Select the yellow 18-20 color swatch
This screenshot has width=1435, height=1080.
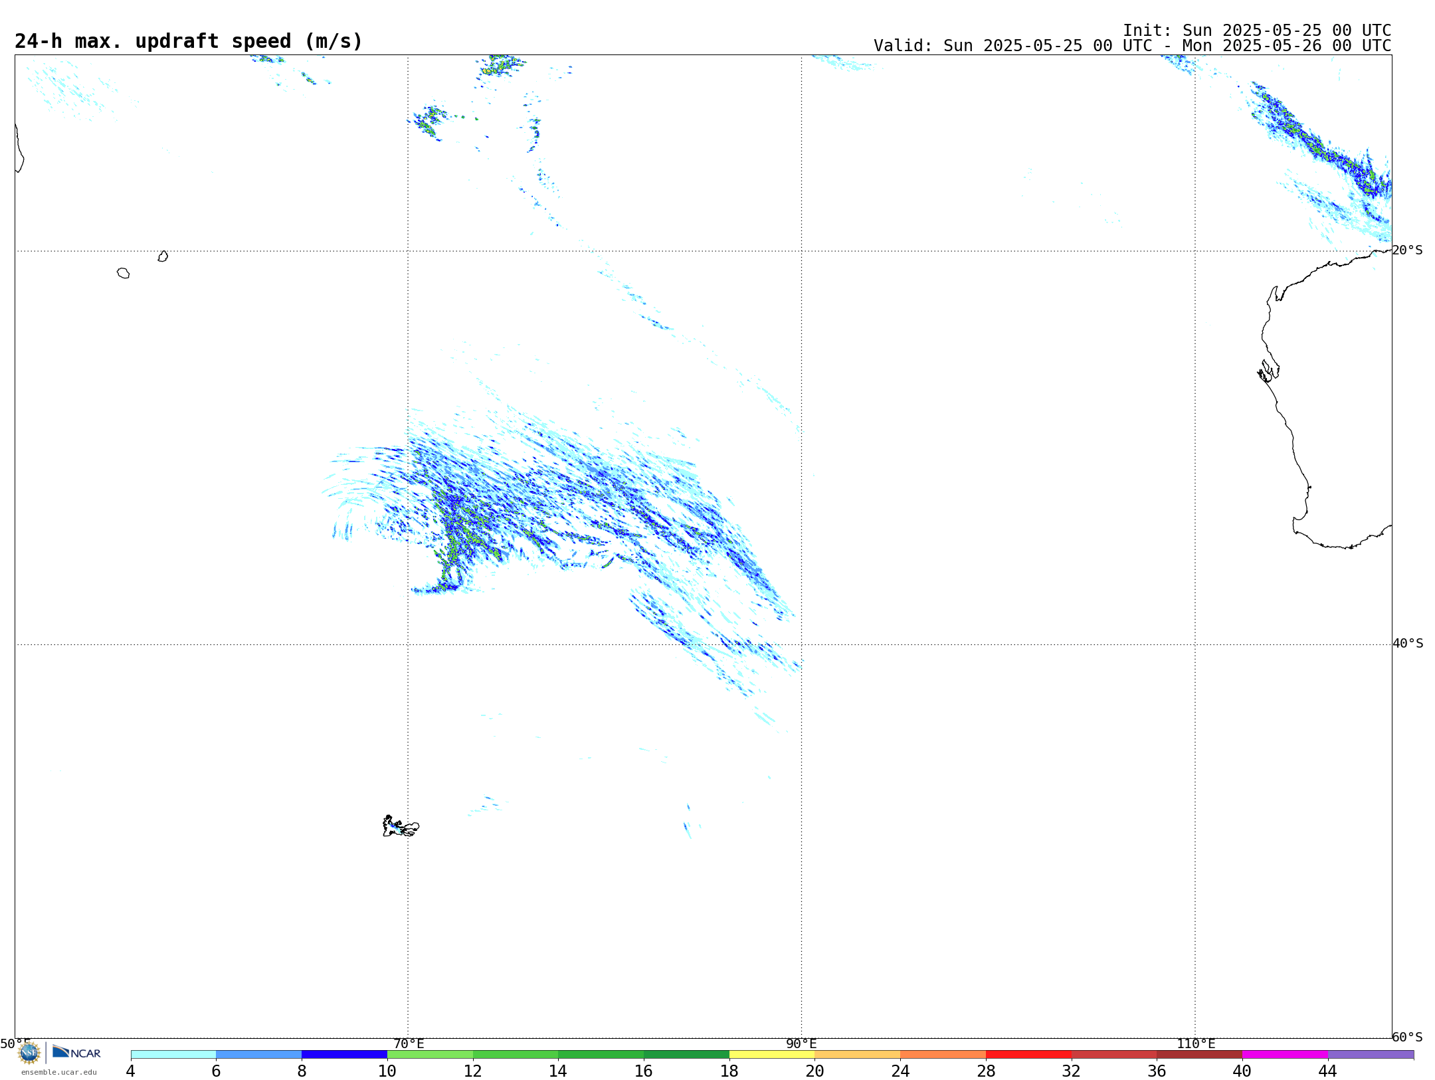coord(772,1054)
